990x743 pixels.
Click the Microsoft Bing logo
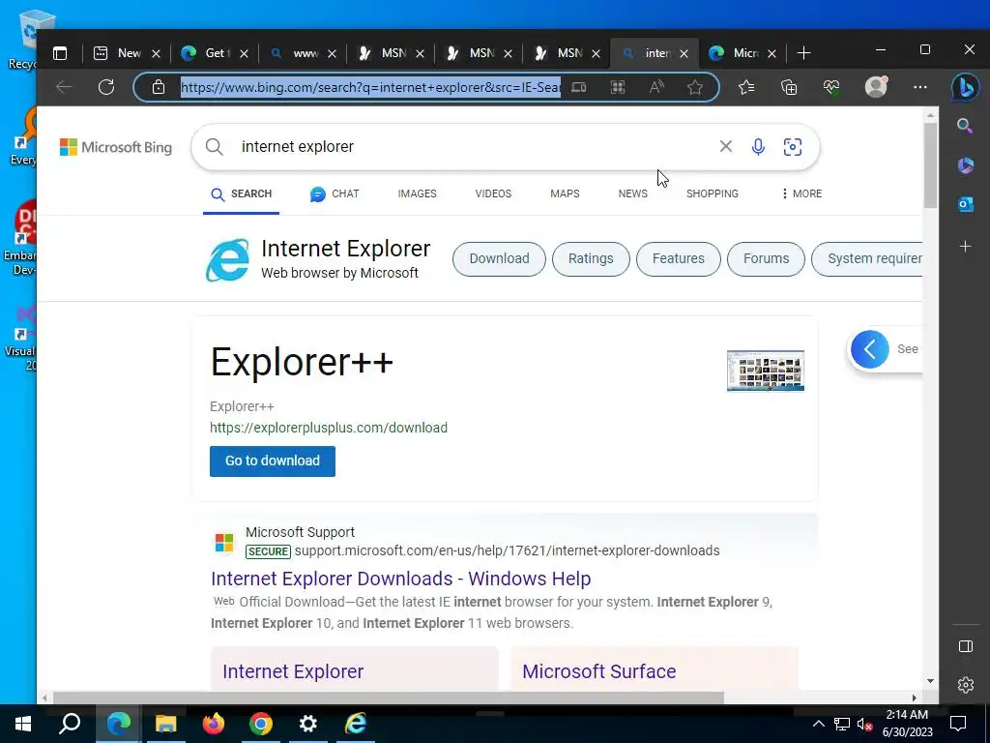coord(116,147)
